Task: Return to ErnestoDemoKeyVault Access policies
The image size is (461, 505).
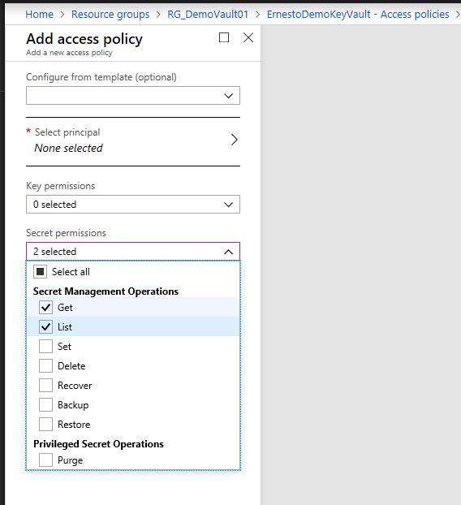Action: 358,14
